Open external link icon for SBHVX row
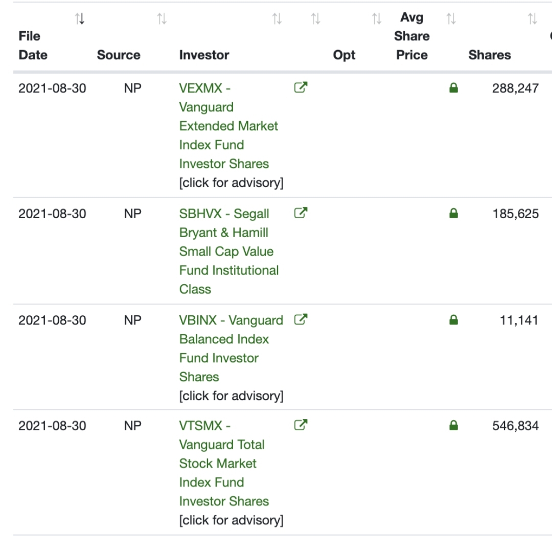The height and width of the screenshot is (536, 552). click(301, 213)
